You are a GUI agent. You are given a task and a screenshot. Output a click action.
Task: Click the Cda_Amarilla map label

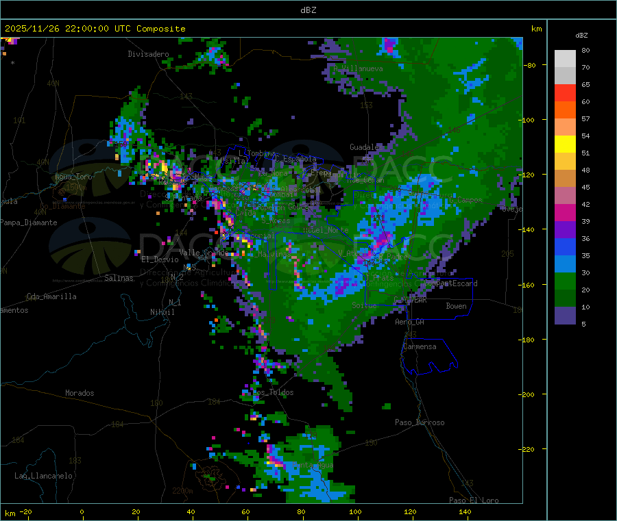pos(51,296)
